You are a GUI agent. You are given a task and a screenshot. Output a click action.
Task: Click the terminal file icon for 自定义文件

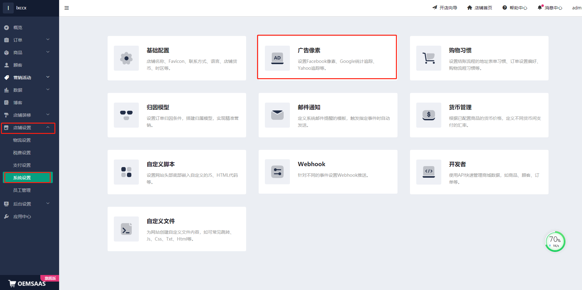click(x=126, y=229)
